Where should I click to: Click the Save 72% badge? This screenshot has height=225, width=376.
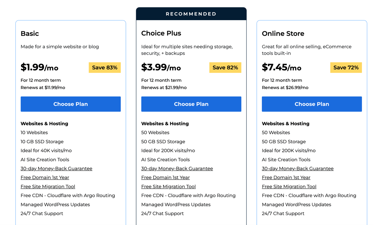[346, 67]
